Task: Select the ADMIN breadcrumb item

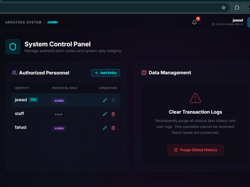Action: click(x=52, y=22)
